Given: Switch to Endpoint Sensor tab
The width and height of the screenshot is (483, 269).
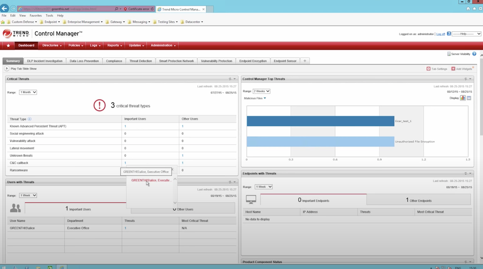Looking at the screenshot, I should tap(285, 61).
